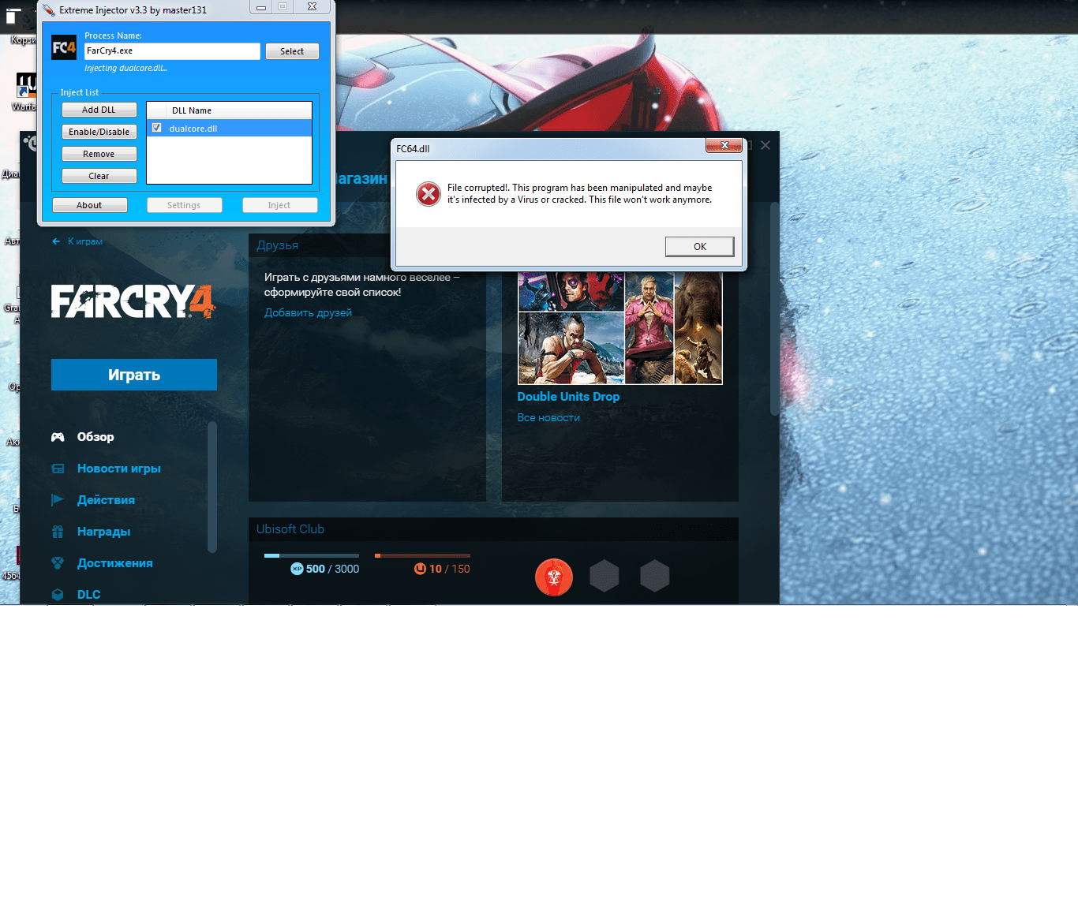Click the Process Name input field
This screenshot has height=915, width=1078.
coord(172,51)
